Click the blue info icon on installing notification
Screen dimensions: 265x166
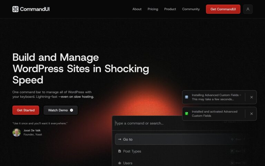[x=187, y=97]
